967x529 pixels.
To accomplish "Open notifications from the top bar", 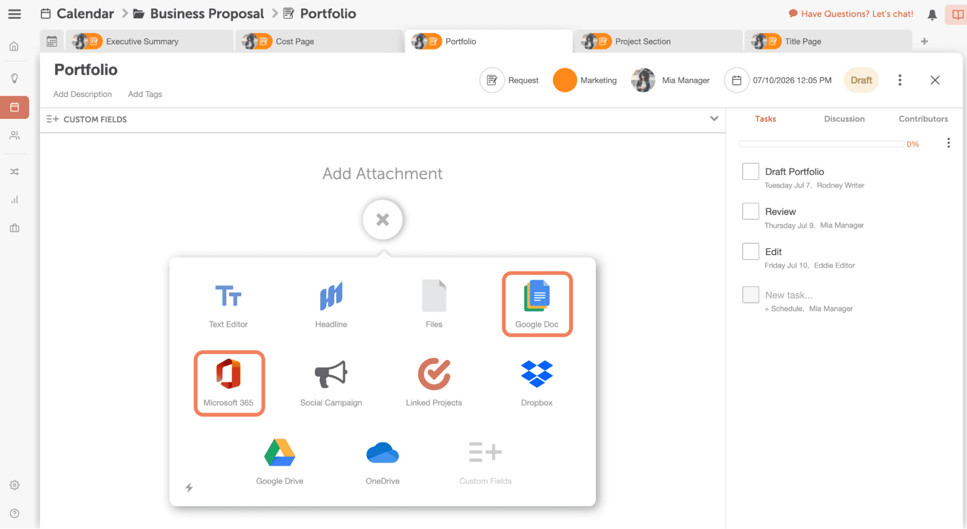I will pos(931,14).
